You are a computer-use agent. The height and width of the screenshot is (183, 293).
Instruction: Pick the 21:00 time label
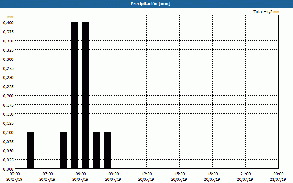[x=245, y=174]
